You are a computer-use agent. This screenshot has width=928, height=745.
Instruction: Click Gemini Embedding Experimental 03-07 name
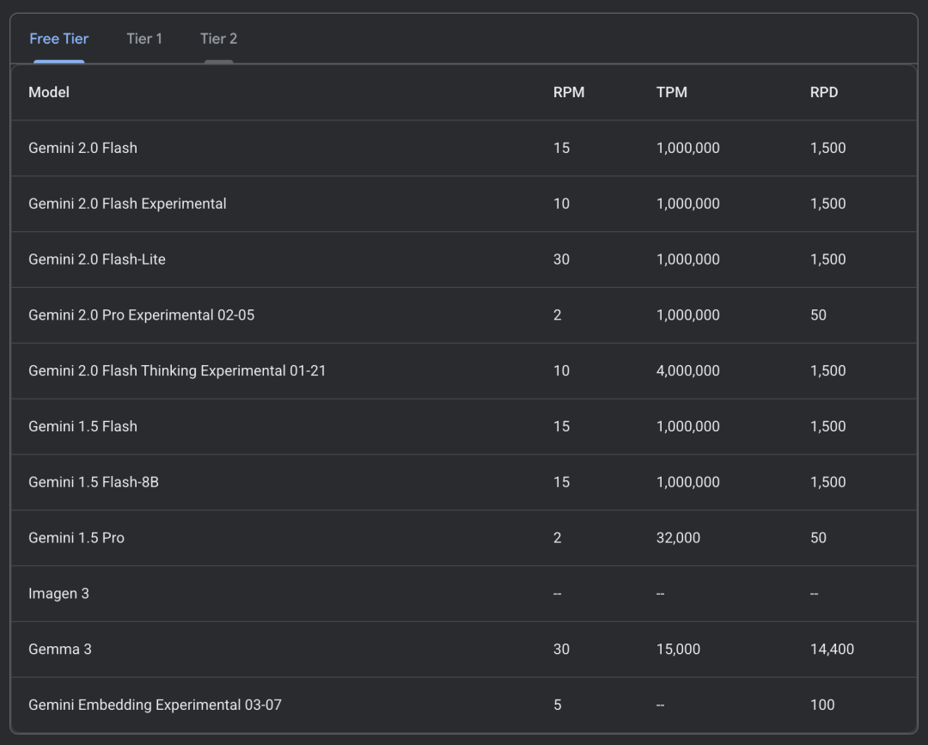click(x=155, y=705)
